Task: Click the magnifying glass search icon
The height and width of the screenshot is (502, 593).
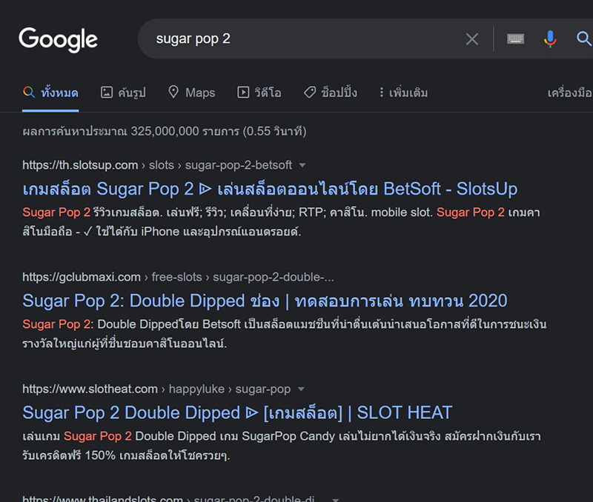Action: (x=584, y=39)
